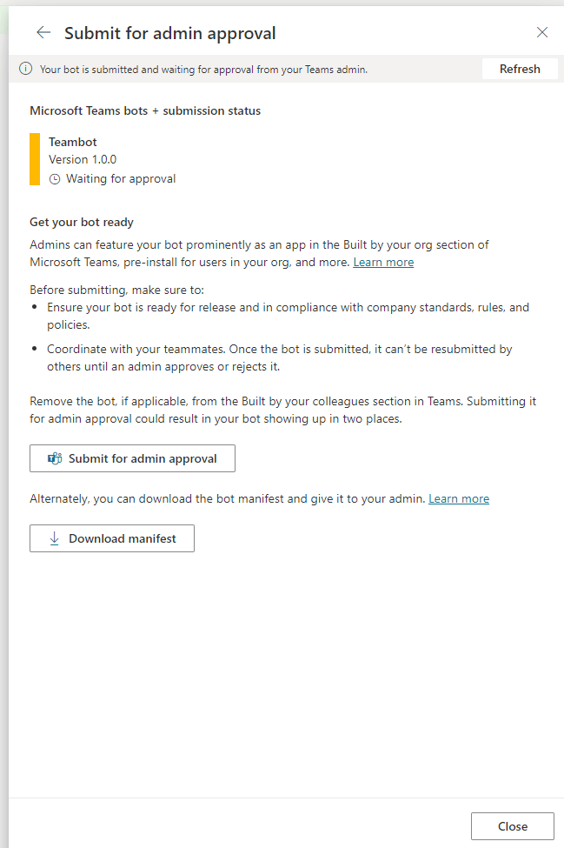Click the Submit for admin approval panel title

click(170, 33)
